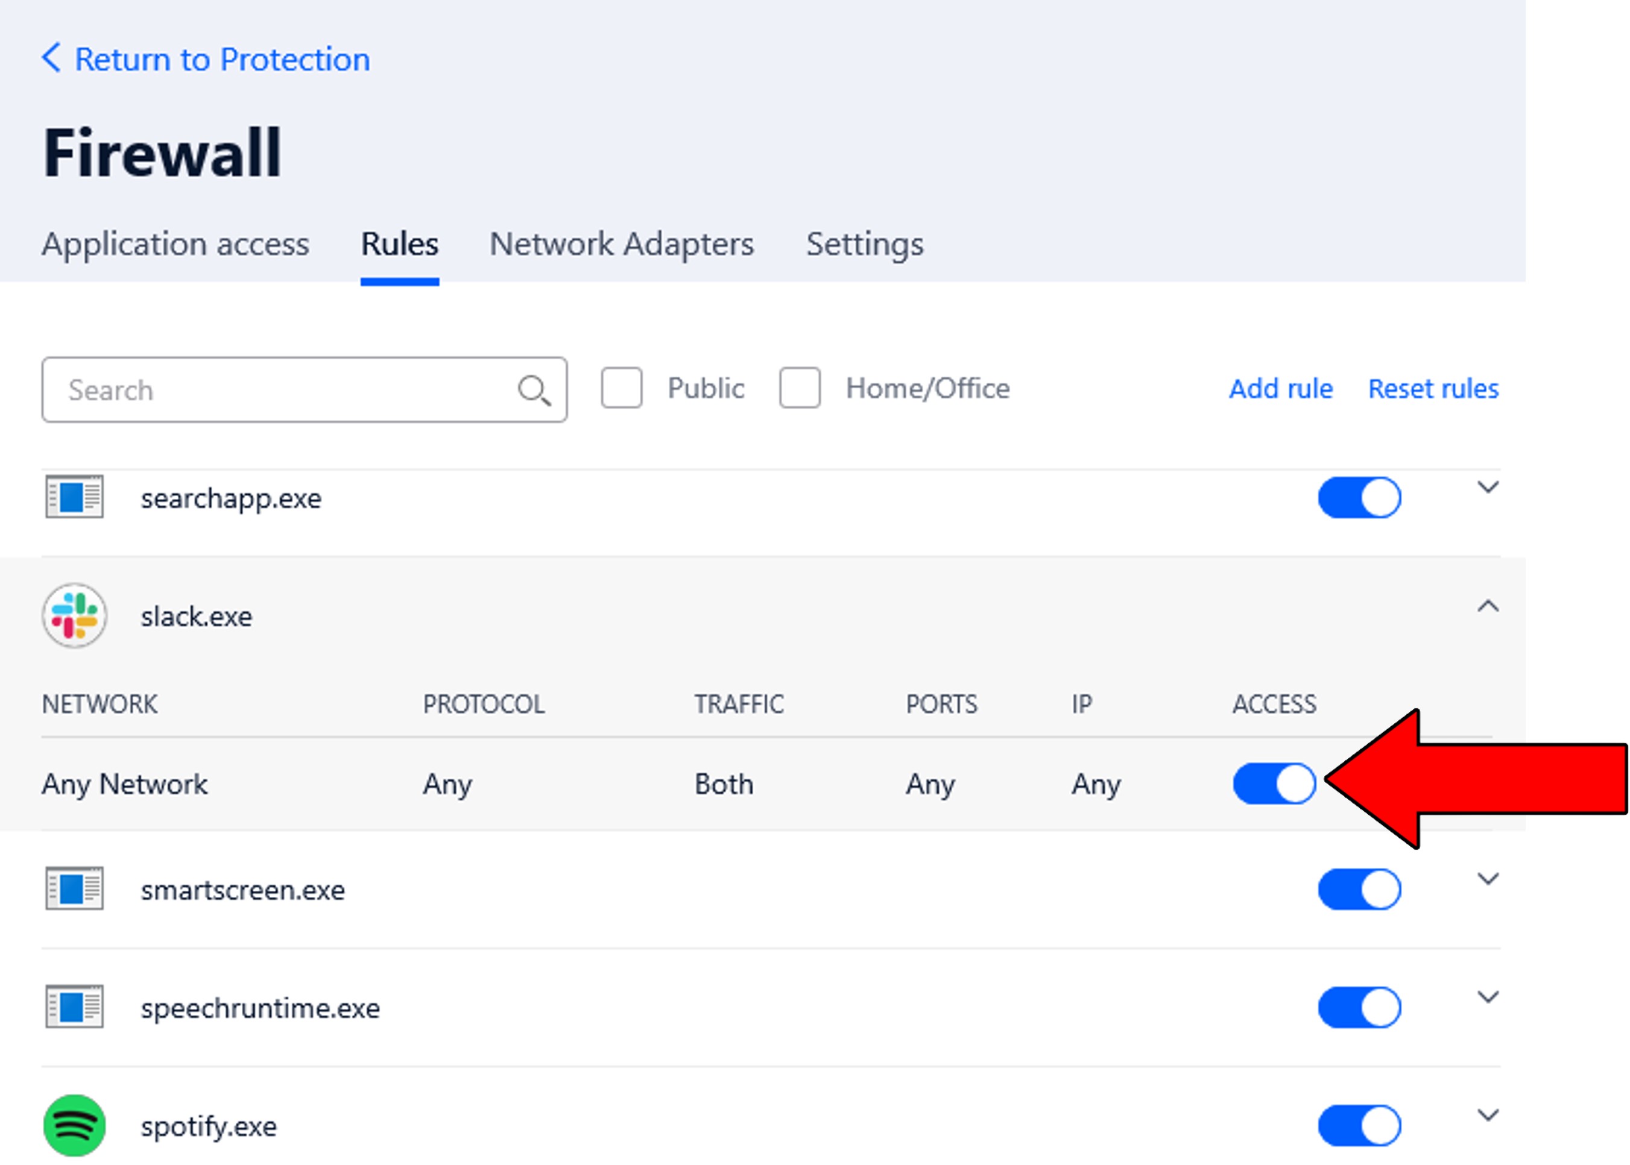The height and width of the screenshot is (1165, 1630).
Task: Tick the Public network checkbox
Action: (x=622, y=388)
